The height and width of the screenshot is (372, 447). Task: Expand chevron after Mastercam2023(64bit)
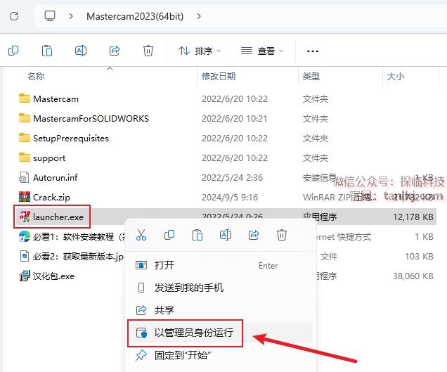(199, 16)
